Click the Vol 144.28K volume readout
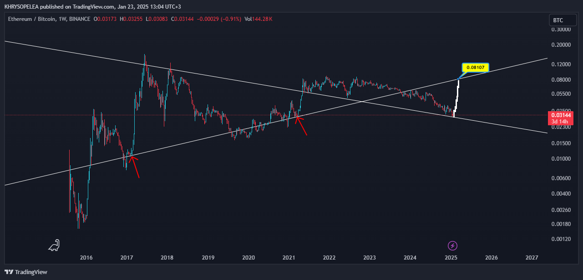The height and width of the screenshot is (280, 583). tap(259, 19)
